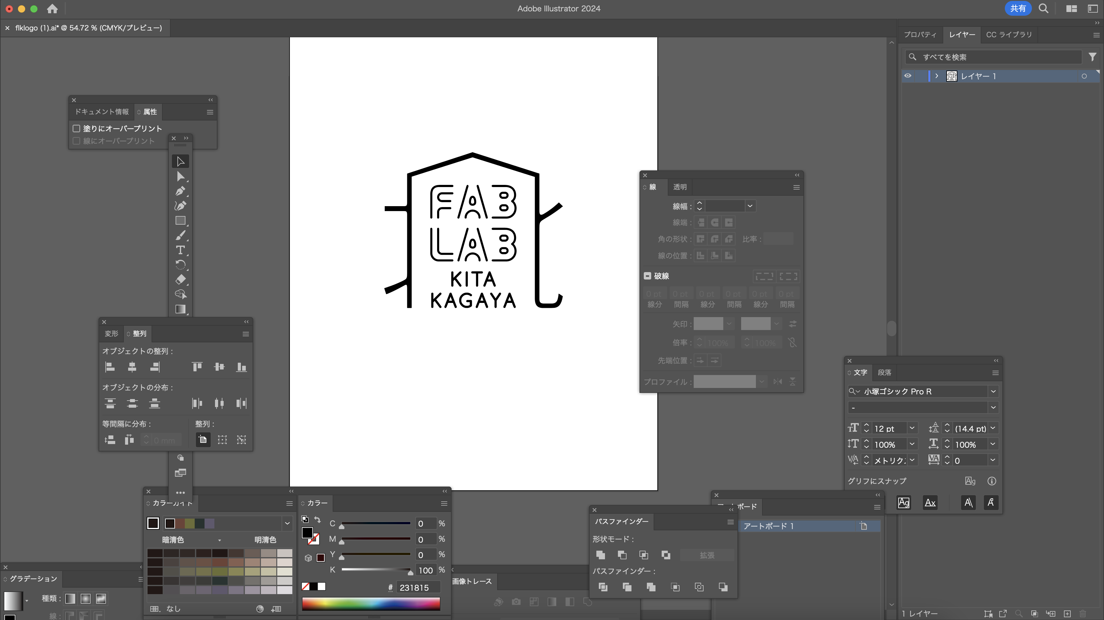Open font size 12 pt dropdown
Viewport: 1104px width, 620px height.
click(911, 428)
